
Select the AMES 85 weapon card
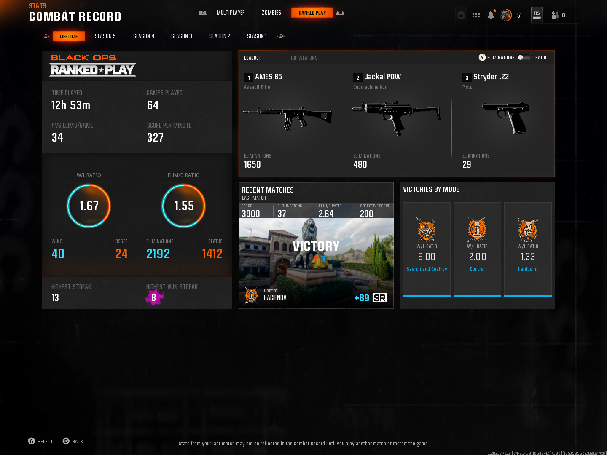click(x=291, y=121)
